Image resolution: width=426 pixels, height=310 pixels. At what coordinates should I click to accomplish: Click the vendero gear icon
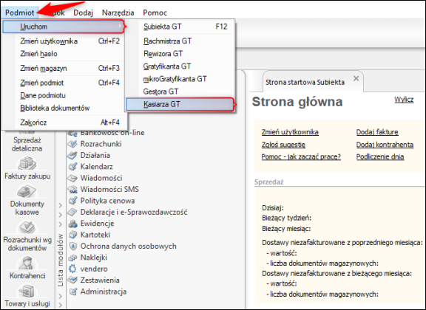[72, 269]
